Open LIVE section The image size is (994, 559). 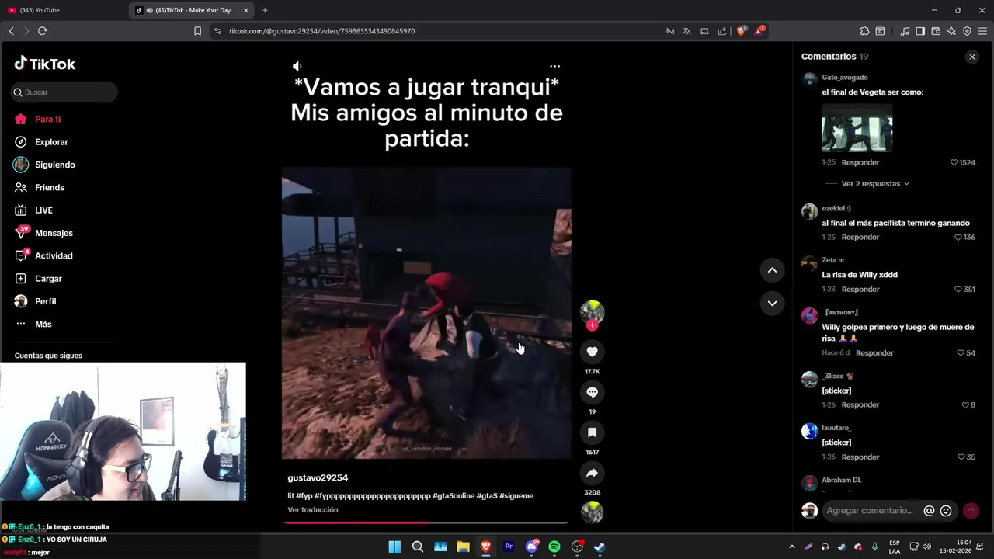pos(33,210)
